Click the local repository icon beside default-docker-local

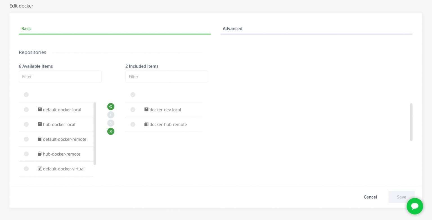click(40, 109)
